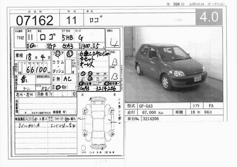
Task: Click the handwritten ホイルカバーA inspector note
Action: 29,126
